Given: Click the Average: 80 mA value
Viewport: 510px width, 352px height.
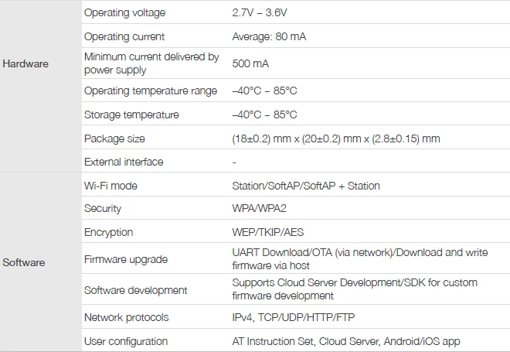Looking at the screenshot, I should coord(269,36).
